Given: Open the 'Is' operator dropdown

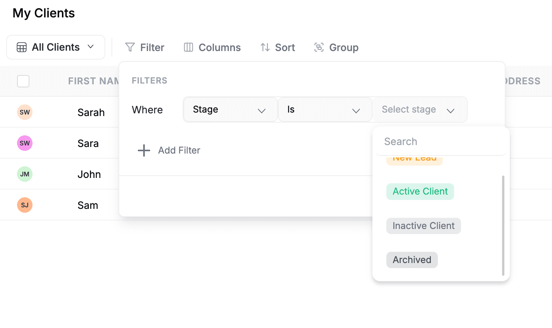Looking at the screenshot, I should (x=324, y=109).
